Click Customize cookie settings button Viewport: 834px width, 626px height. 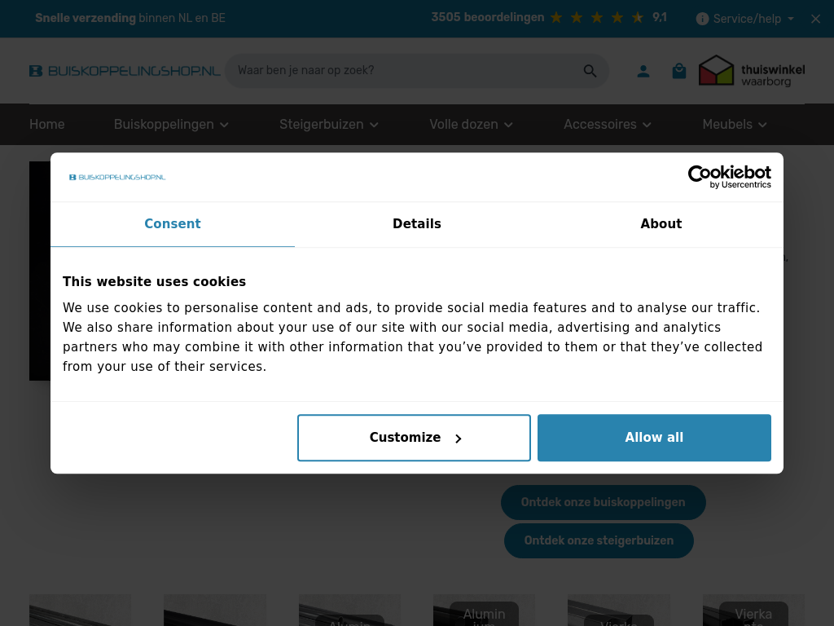(414, 438)
